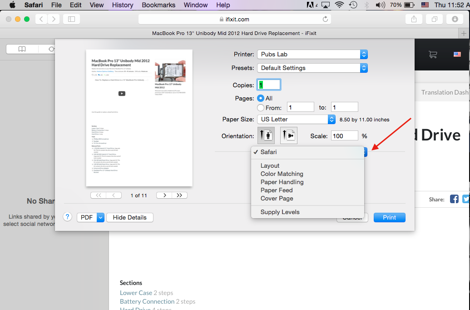Choose Color Matching in the popup

tap(307, 174)
